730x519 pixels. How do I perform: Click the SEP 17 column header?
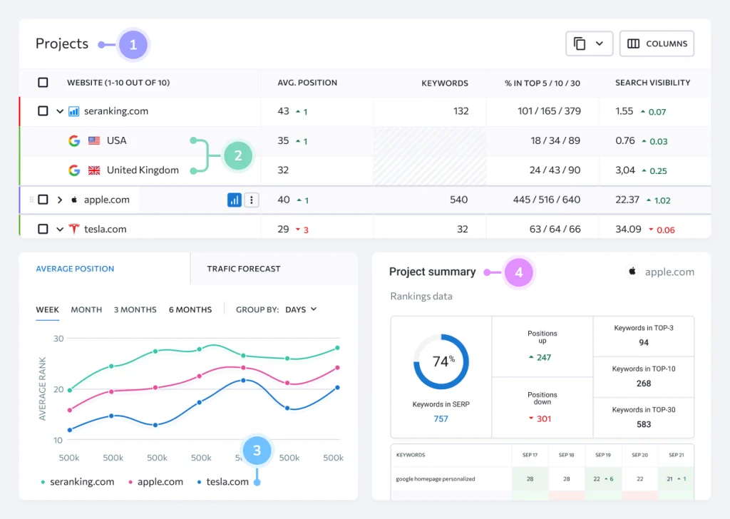click(x=530, y=455)
